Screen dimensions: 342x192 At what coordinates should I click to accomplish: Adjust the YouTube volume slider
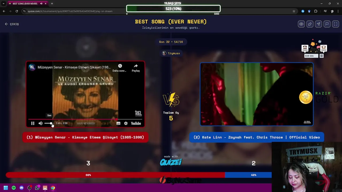[x=49, y=123]
